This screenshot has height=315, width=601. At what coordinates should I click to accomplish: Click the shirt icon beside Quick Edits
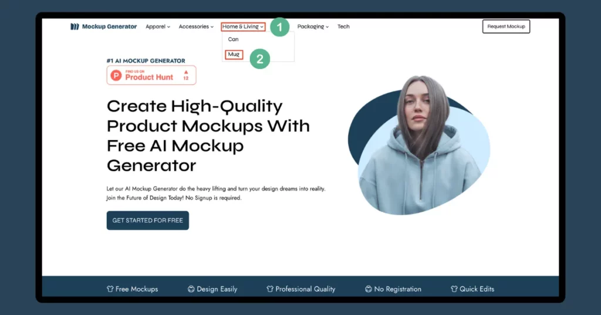(454, 289)
